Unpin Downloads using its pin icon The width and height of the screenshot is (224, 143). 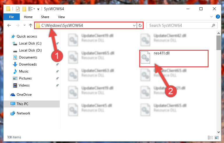pyautogui.click(x=57, y=64)
